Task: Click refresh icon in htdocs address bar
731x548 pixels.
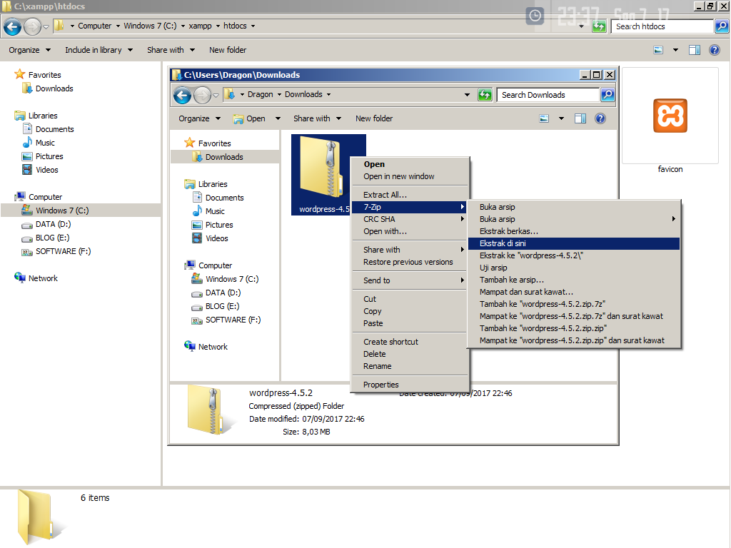Action: coord(599,26)
